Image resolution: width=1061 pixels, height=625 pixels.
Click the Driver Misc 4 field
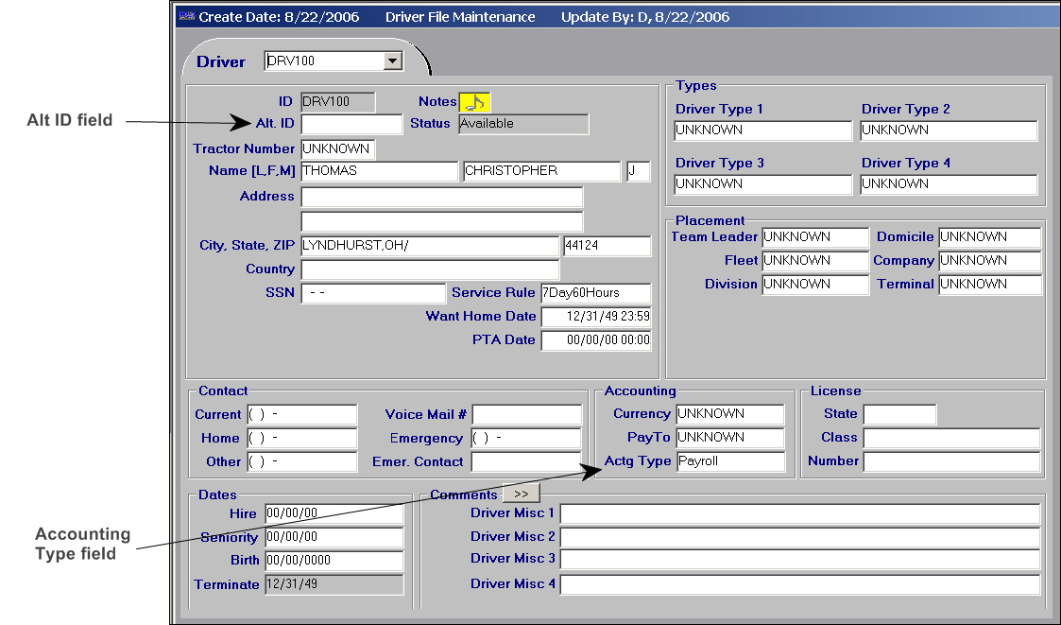[x=800, y=584]
